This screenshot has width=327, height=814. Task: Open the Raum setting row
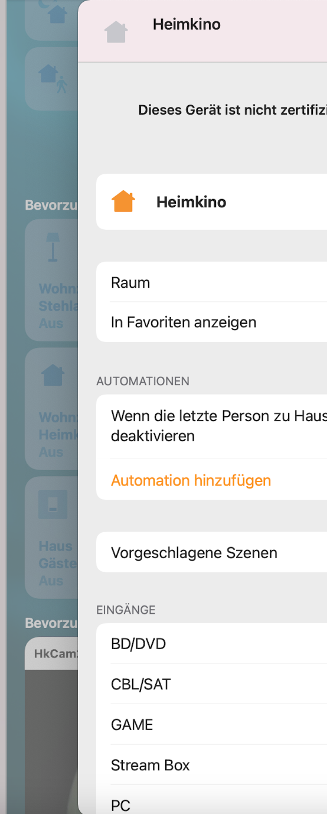211,282
